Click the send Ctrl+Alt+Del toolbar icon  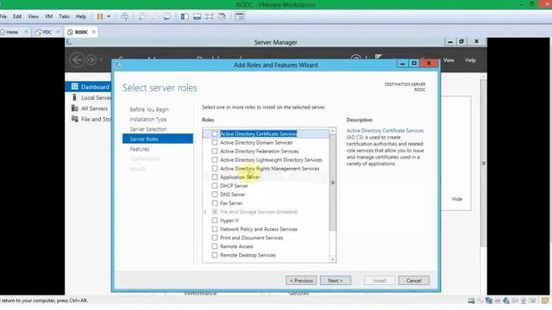tap(124, 16)
